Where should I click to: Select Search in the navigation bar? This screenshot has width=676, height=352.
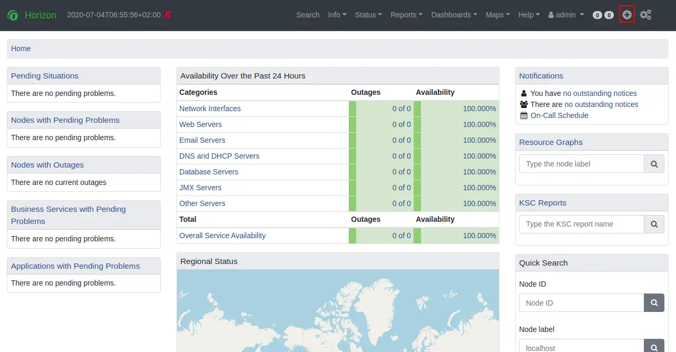[308, 15]
